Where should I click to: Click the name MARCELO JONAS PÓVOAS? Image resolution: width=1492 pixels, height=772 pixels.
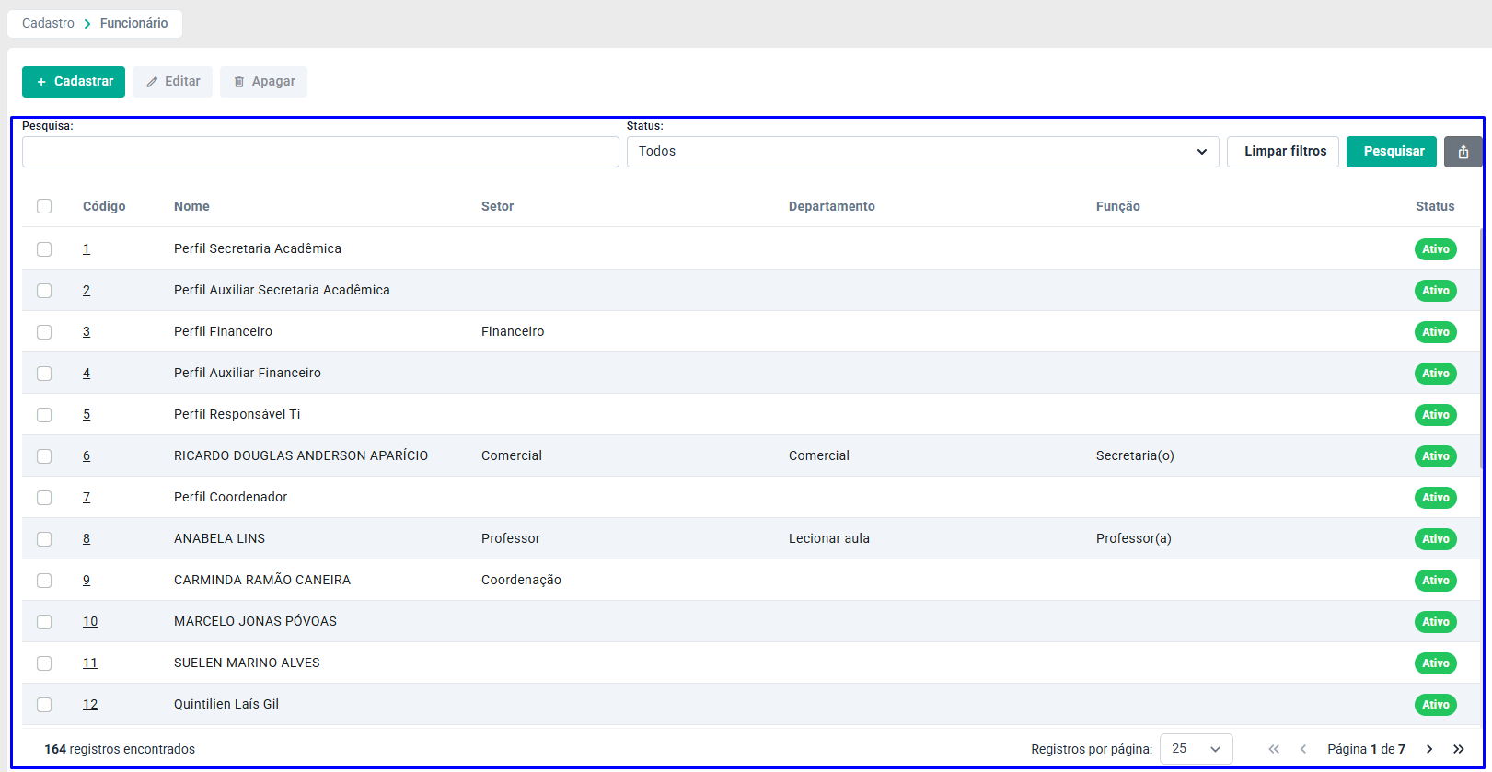(255, 622)
